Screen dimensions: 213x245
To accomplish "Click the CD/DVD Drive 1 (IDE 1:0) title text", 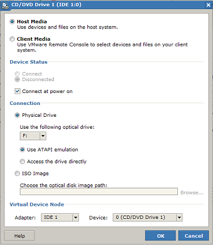I will [x=46, y=5].
